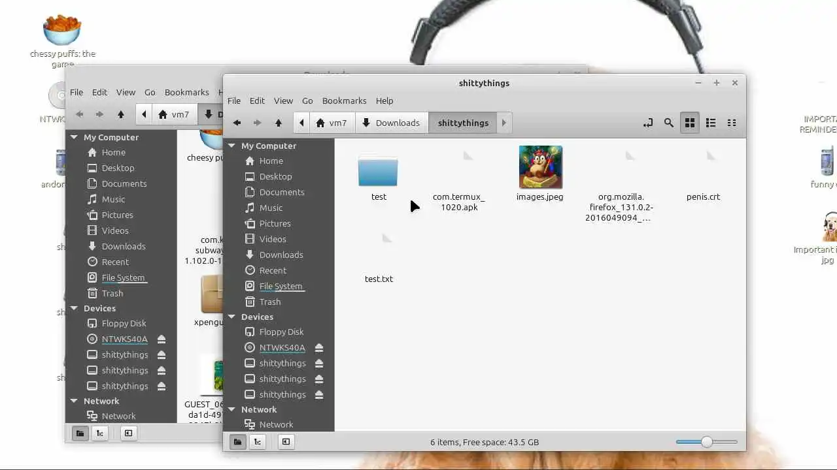Go back in the shittythings window

237,123
